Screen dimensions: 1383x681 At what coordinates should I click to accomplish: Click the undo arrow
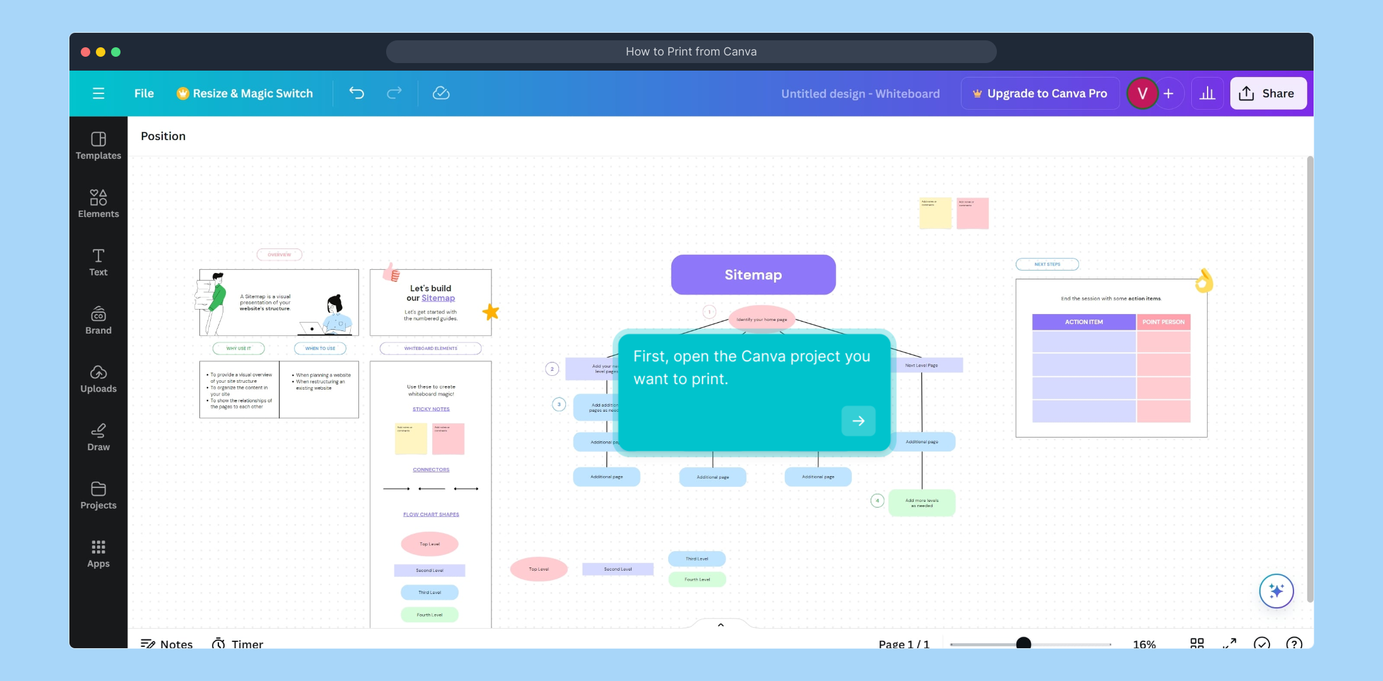tap(356, 93)
